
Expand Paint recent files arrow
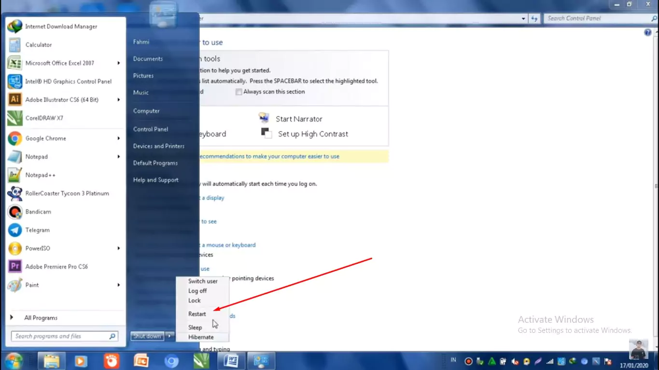(x=119, y=285)
